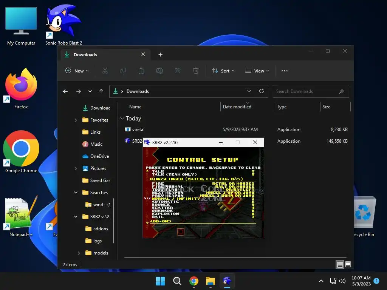This screenshot has width=387, height=290.
Task: Open View dropdown menu
Action: [257, 71]
